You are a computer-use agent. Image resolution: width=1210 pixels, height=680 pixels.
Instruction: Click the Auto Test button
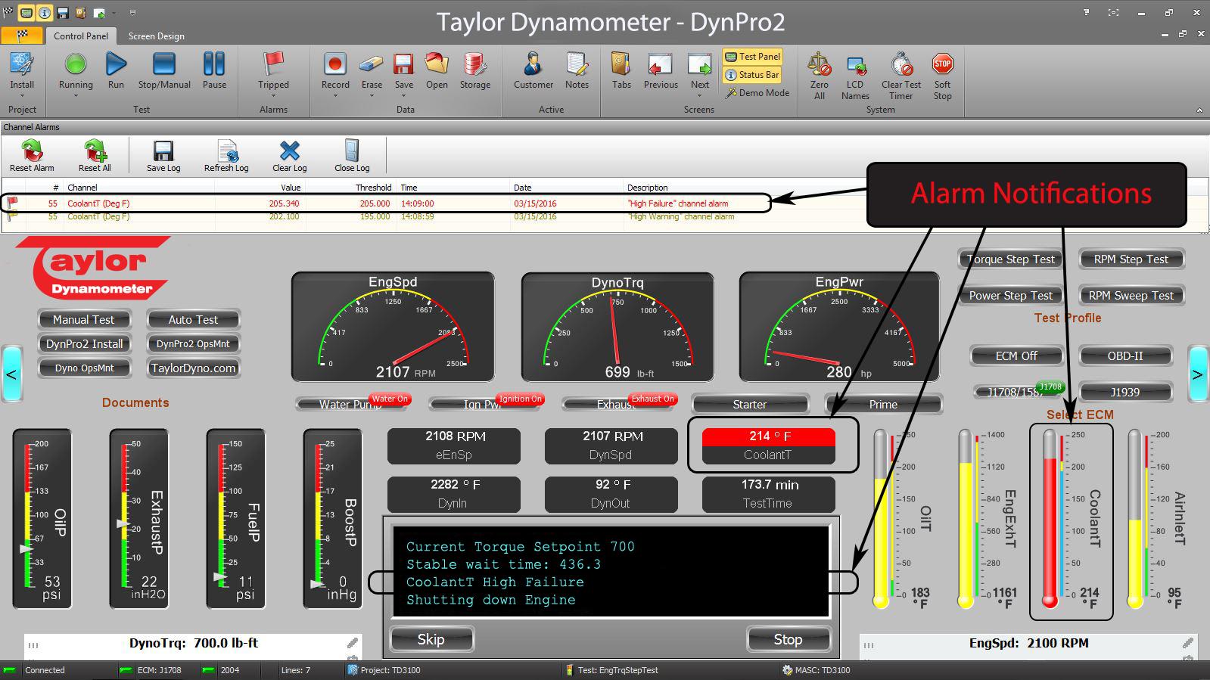tap(193, 319)
